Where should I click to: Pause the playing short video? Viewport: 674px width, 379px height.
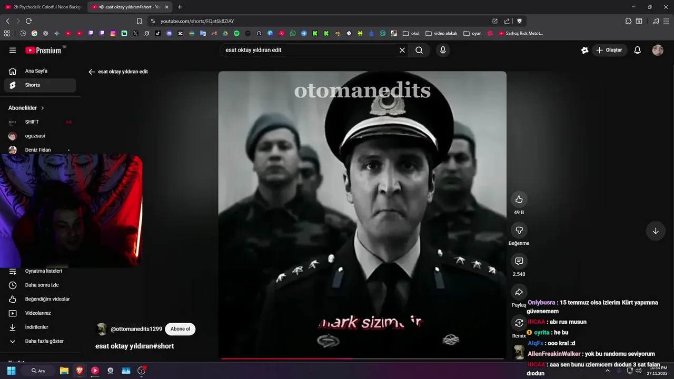(362, 215)
